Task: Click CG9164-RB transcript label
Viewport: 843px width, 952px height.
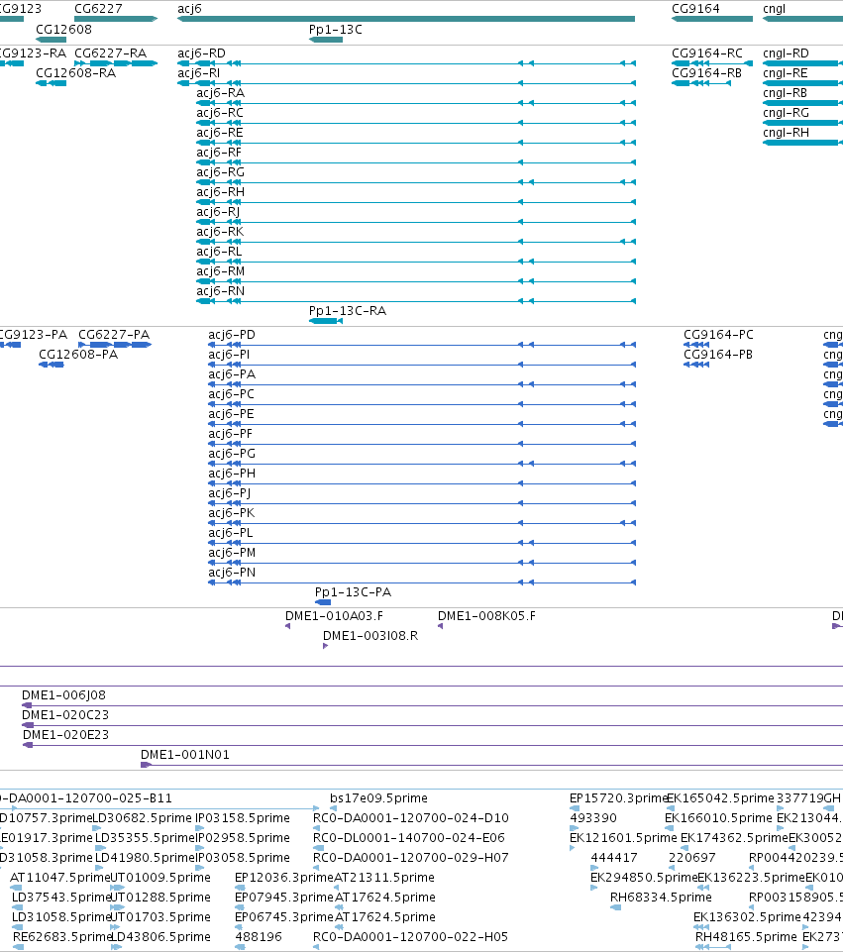Action: tap(706, 73)
